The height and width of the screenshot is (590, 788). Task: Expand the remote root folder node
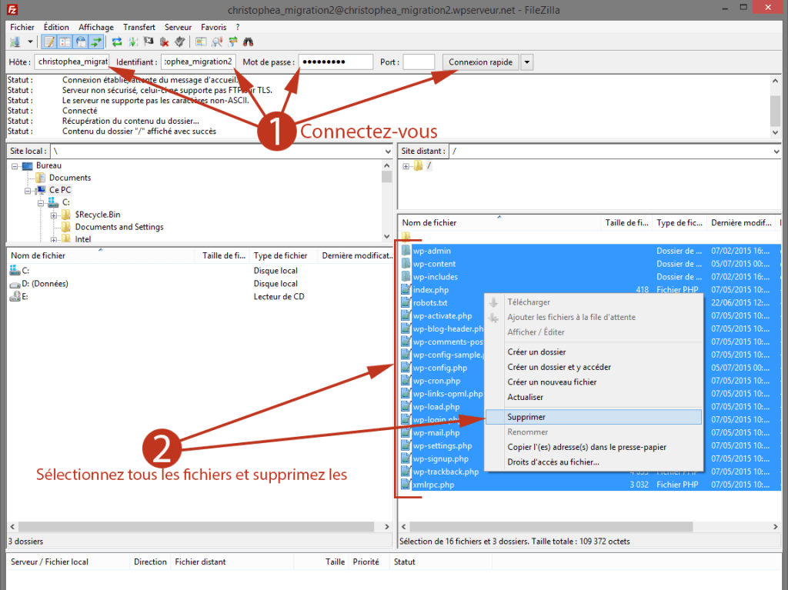pyautogui.click(x=406, y=166)
